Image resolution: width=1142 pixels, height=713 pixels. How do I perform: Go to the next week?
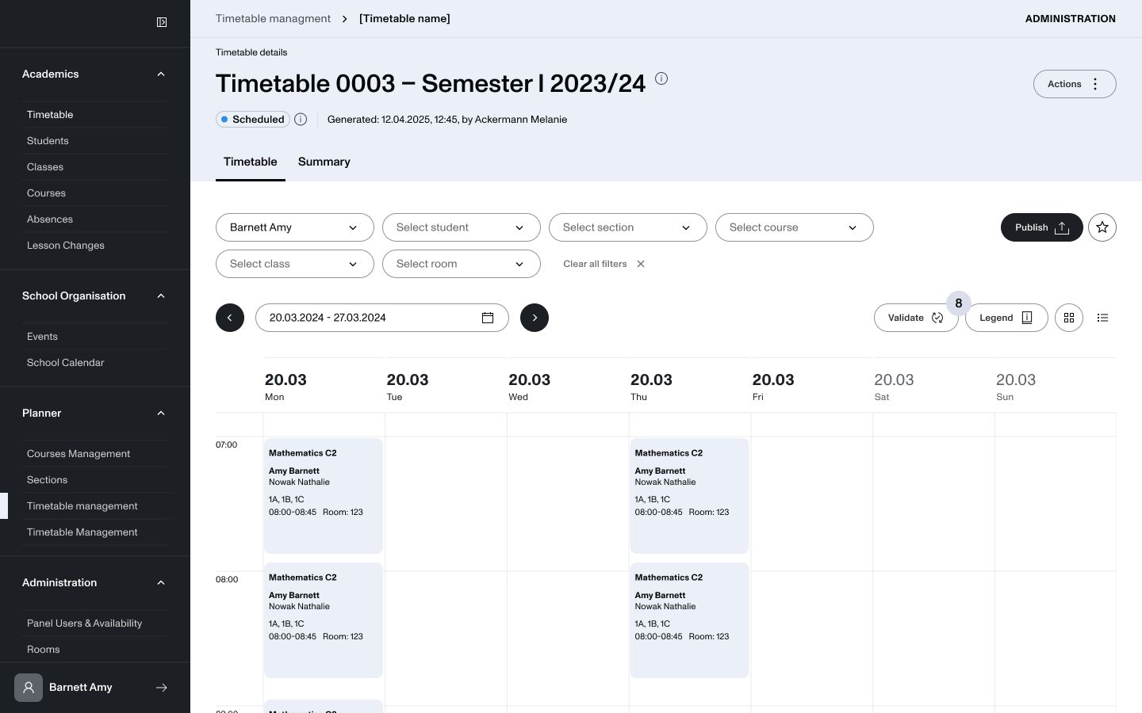[x=535, y=318]
